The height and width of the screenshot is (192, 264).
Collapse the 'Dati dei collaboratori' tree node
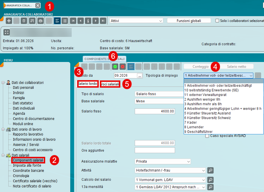(x=3, y=83)
